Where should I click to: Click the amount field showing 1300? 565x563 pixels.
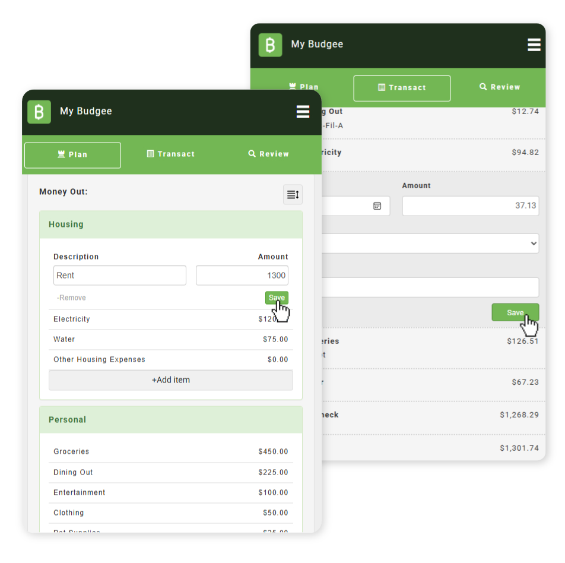[242, 276]
